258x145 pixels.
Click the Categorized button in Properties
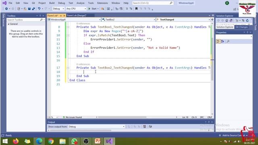click(218, 41)
